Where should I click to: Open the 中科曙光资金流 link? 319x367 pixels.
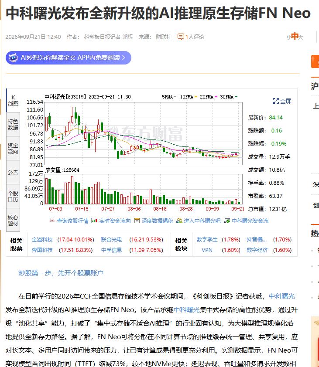pyautogui.click(x=250, y=221)
